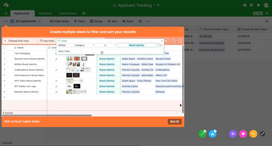
Task: Toggle completed check for MIT Media Lab Logo
Action: 56,86
